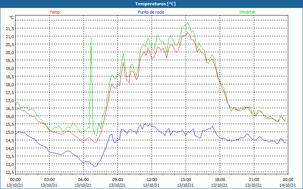Click the Punto de rocío legend label

click(x=151, y=12)
